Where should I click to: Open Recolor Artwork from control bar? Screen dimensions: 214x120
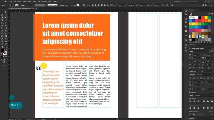(x=84, y=5)
